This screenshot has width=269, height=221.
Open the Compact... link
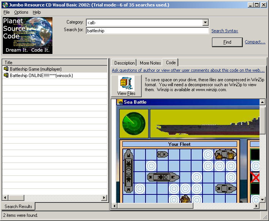click(x=255, y=42)
